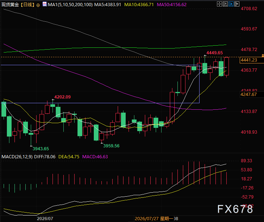Click the 18.27 MACD axis value
Viewport: 264px width, 222px height.
247,179
